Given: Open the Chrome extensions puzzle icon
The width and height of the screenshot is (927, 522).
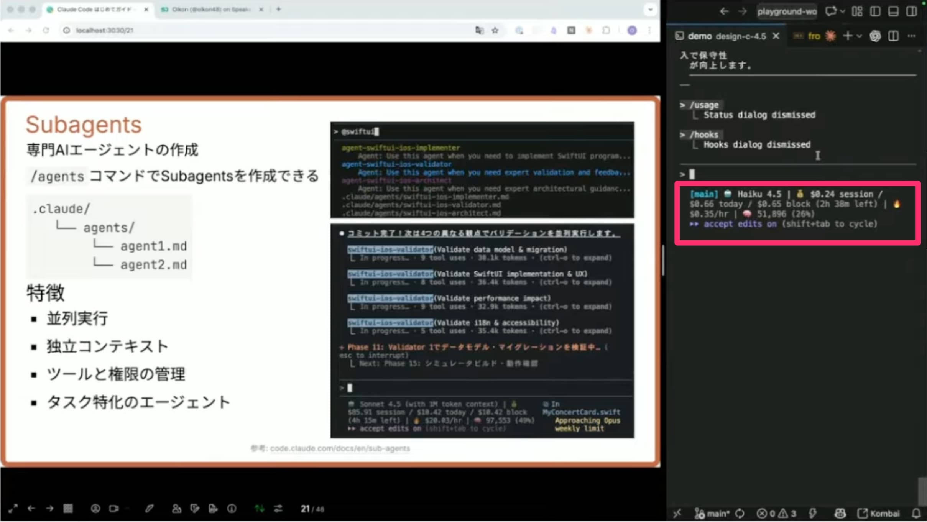Looking at the screenshot, I should pos(606,30).
